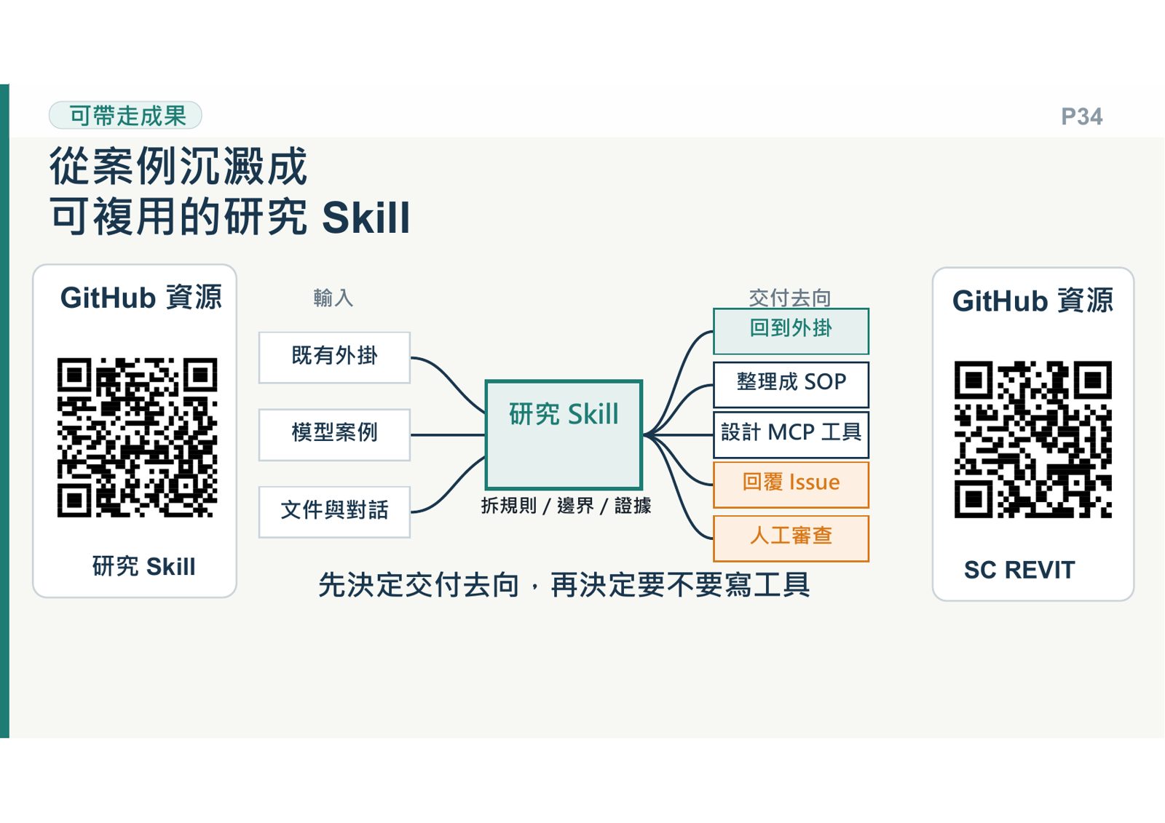
Task: Click the 輸入 column label
Action: point(333,298)
